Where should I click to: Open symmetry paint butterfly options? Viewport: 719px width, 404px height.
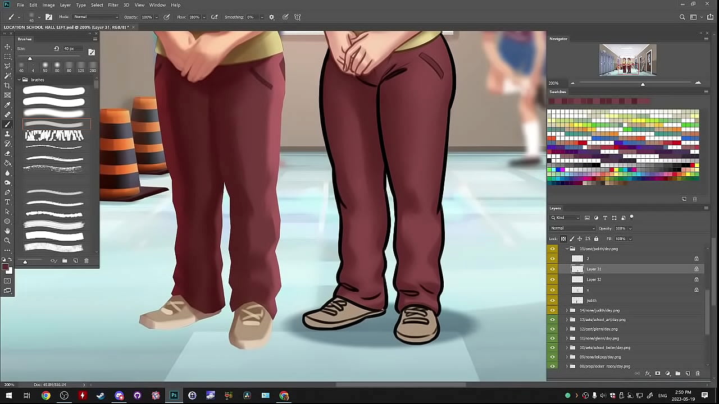click(x=298, y=17)
